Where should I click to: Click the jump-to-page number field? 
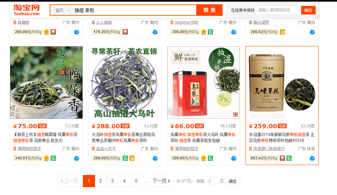(x=212, y=181)
